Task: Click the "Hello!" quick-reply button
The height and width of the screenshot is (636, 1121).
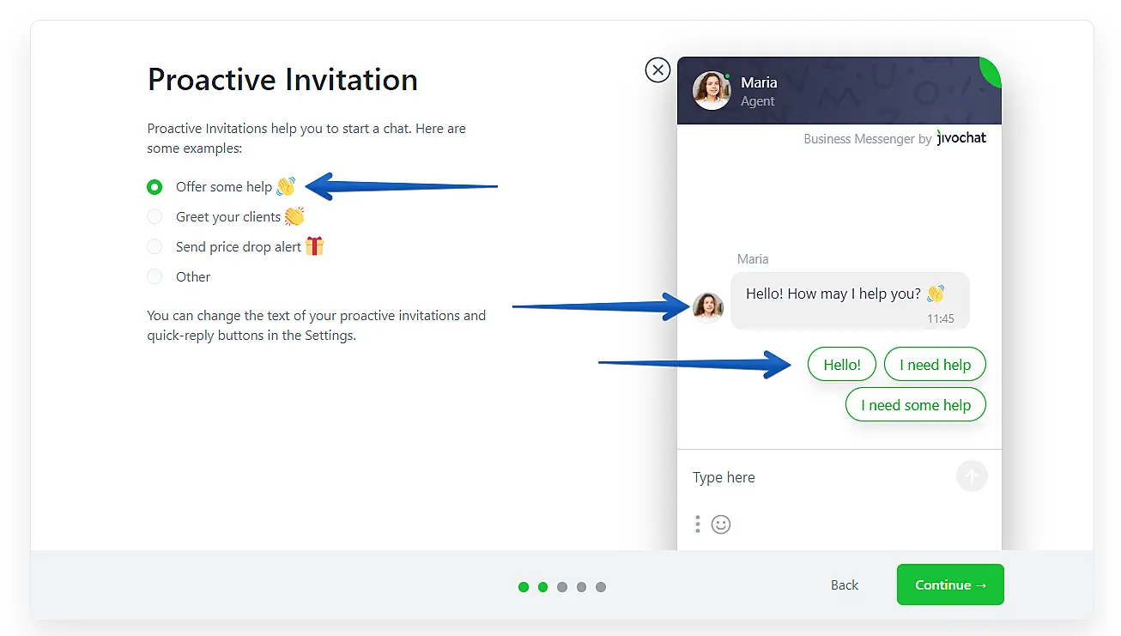Action: click(842, 365)
